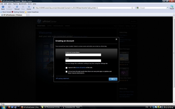Open the History menu
The width and height of the screenshot is (175, 109).
coord(15,4)
